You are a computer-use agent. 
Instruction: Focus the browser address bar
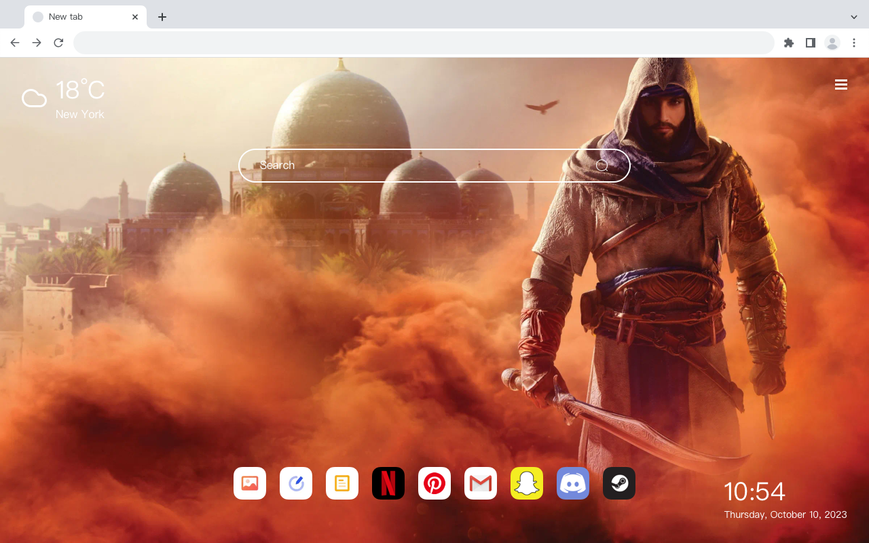pyautogui.click(x=424, y=43)
